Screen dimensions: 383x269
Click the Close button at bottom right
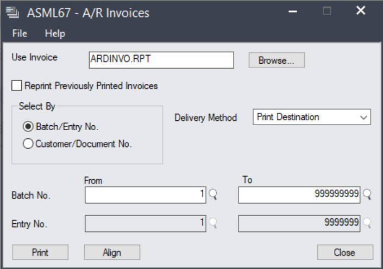(x=345, y=252)
